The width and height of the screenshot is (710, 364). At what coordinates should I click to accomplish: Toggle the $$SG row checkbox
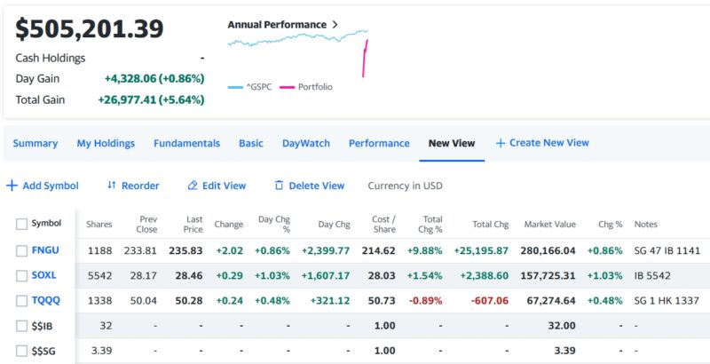[x=22, y=351]
